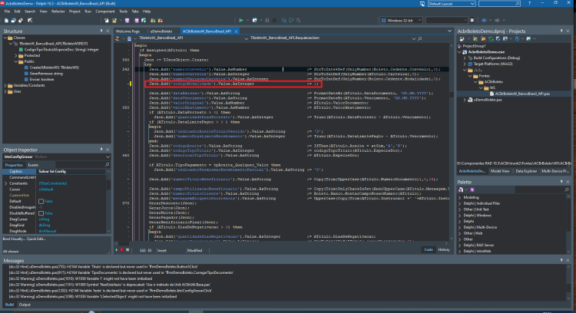This screenshot has height=313, width=576.
Task: Open the Windows 32-bit platform dropdown
Action: coord(401,20)
